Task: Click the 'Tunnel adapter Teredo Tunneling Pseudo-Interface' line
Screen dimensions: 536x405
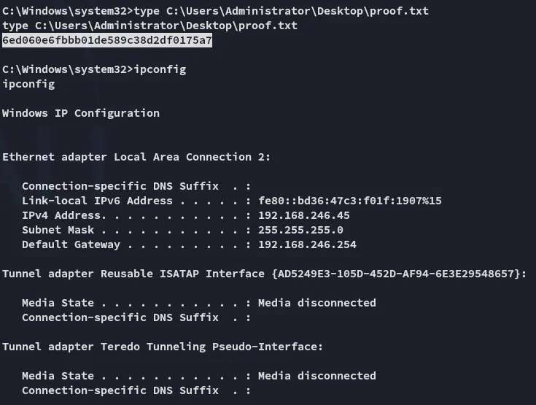Action: [163, 347]
